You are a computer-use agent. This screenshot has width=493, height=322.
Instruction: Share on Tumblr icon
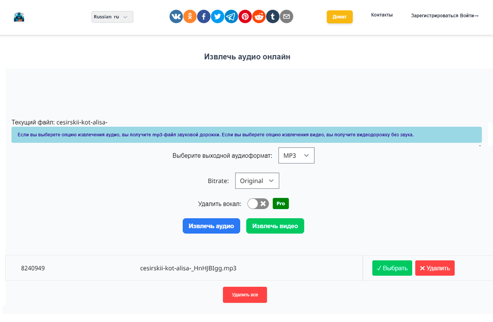[x=273, y=17]
